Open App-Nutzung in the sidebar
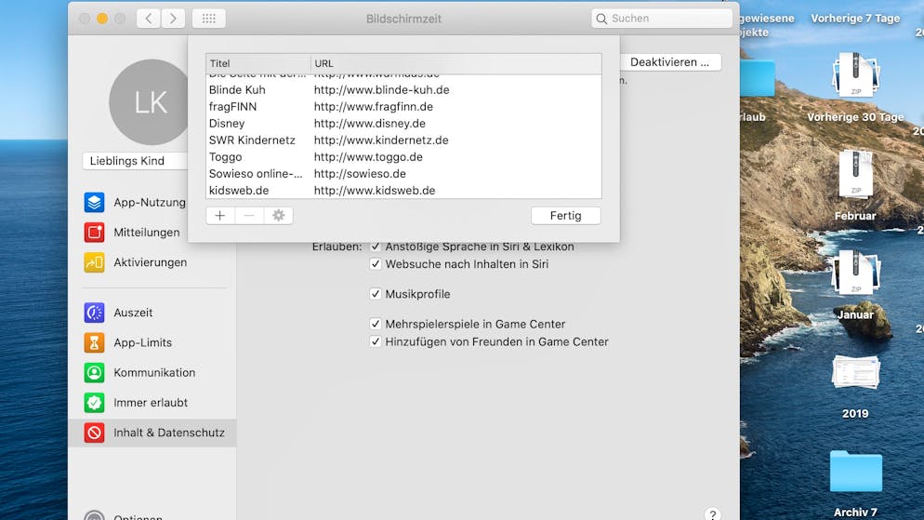The height and width of the screenshot is (520, 924). (x=135, y=202)
